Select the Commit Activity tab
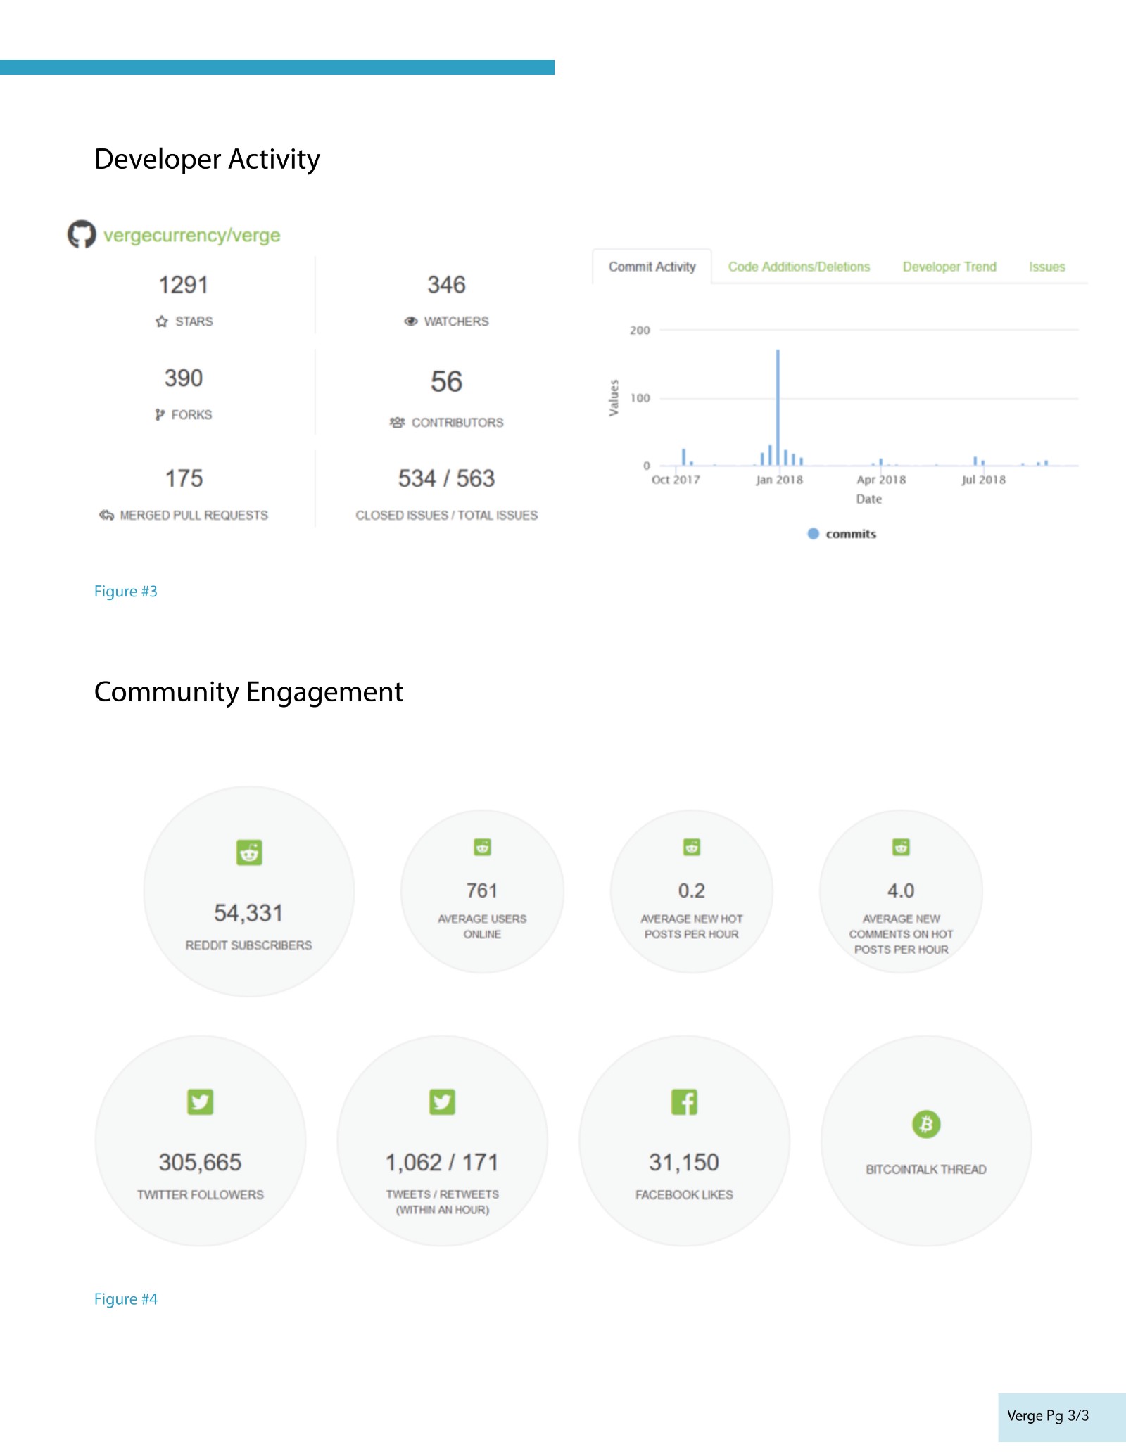Viewport: 1126px width, 1456px height. tap(652, 267)
